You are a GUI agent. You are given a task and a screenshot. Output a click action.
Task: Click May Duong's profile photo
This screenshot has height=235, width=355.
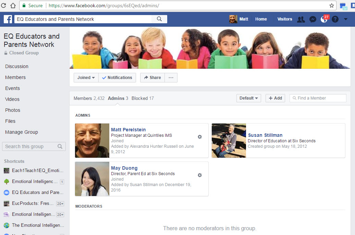pyautogui.click(x=92, y=179)
